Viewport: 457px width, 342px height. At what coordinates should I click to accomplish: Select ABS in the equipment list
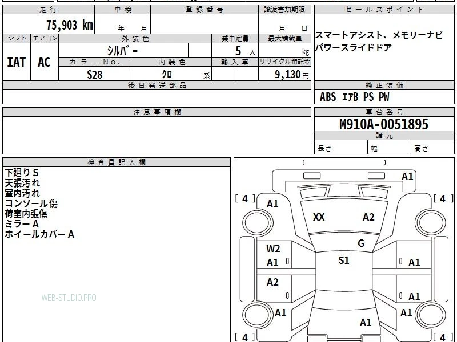[x=328, y=97]
